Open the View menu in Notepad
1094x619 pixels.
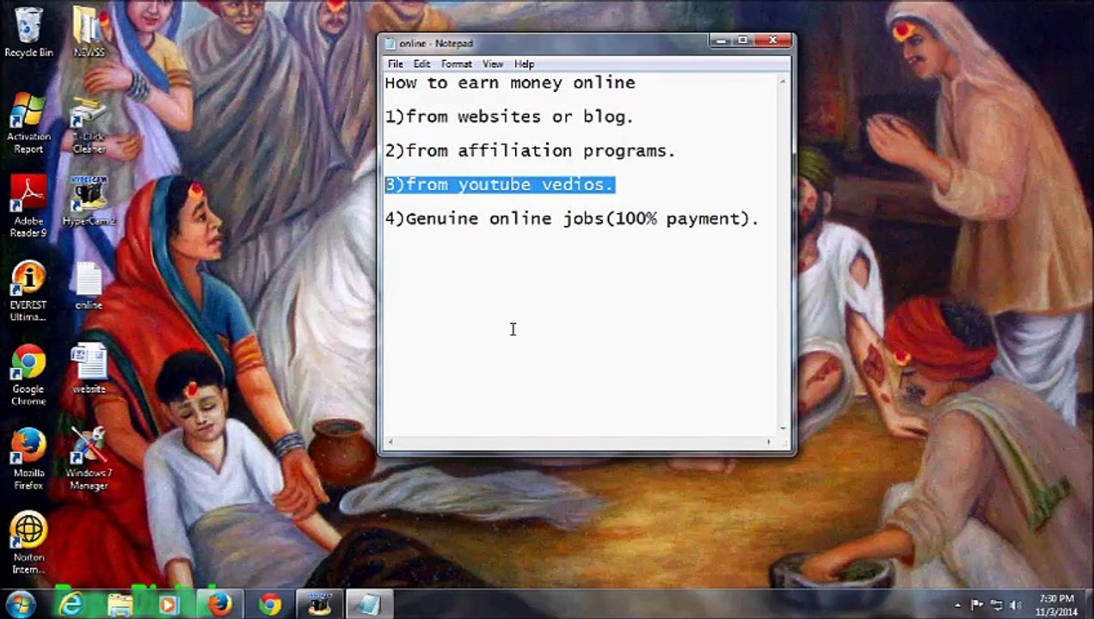[x=493, y=64]
